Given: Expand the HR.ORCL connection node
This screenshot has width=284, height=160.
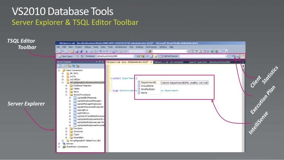Looking at the screenshot, I should point(63,73).
